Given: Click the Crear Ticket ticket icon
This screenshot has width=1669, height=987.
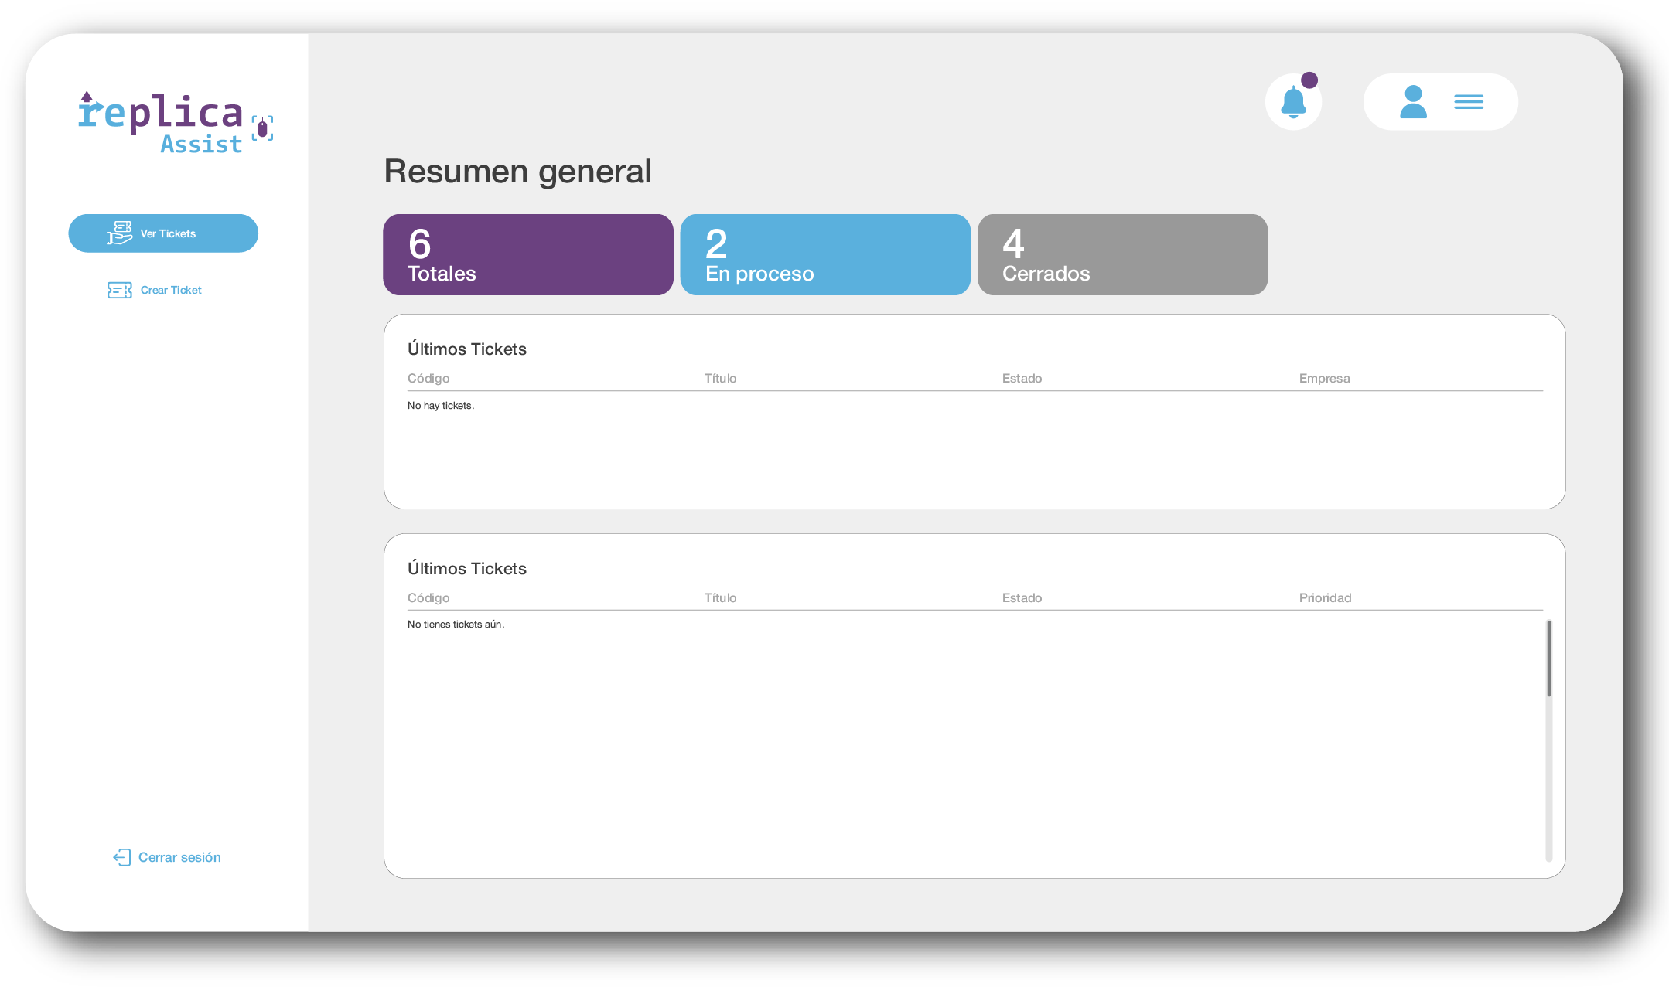Looking at the screenshot, I should 120,290.
